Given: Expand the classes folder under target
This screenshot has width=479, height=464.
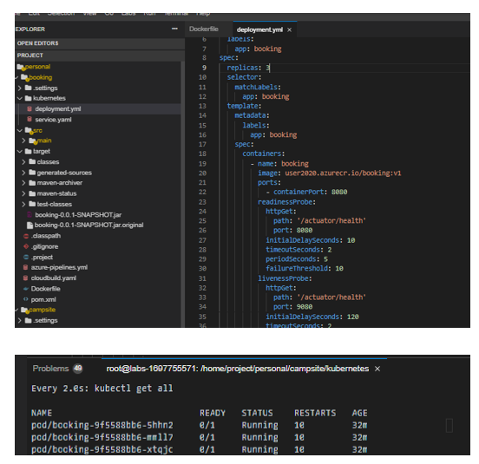Looking at the screenshot, I should click(23, 162).
